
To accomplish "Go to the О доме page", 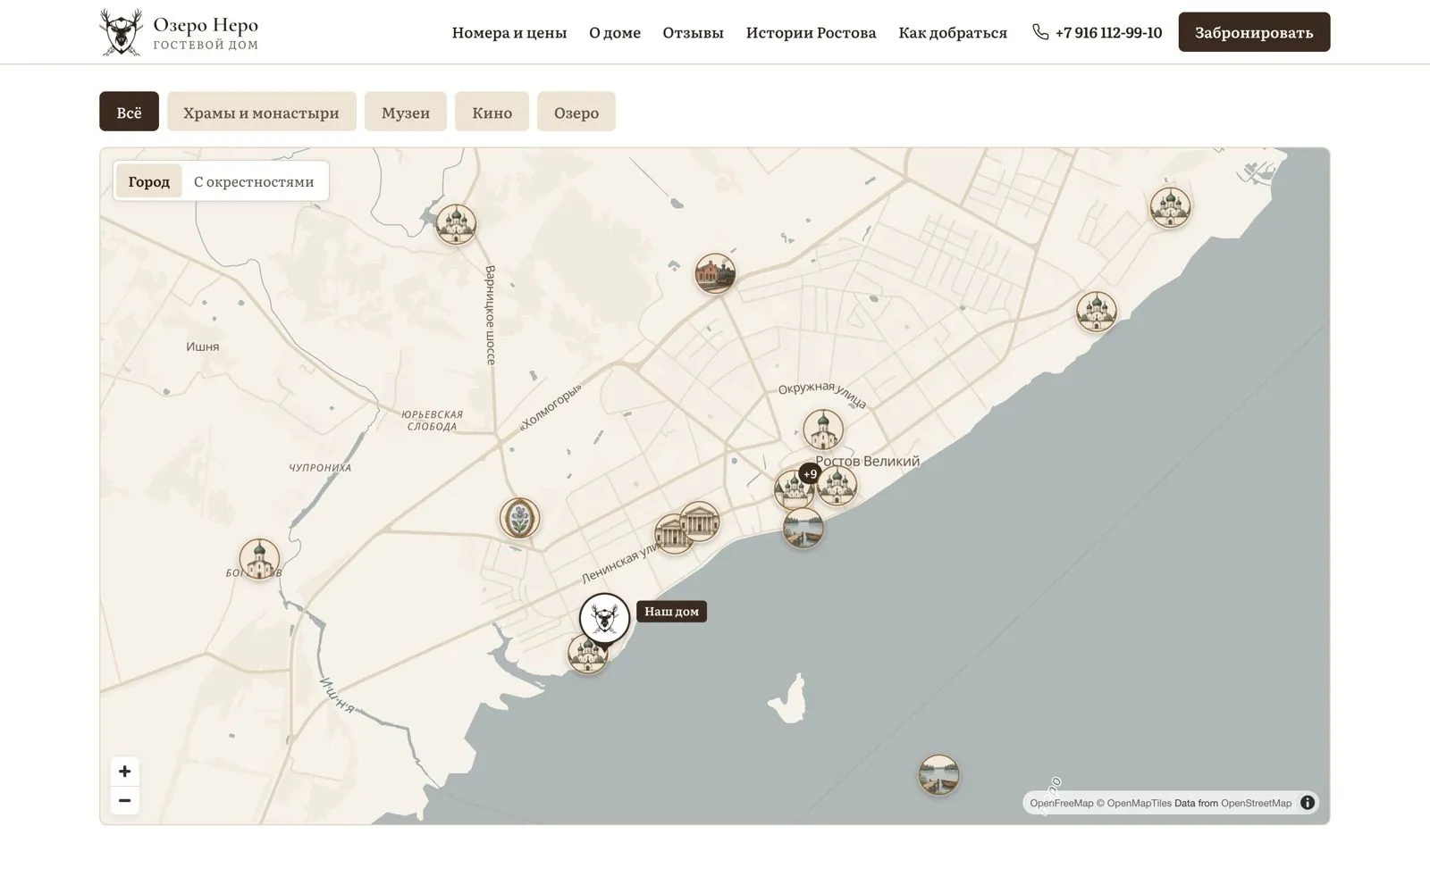I will coord(615,33).
